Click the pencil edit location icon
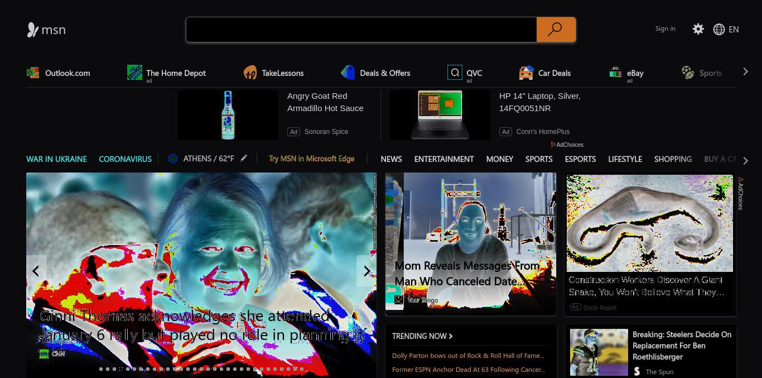This screenshot has height=378, width=762. pyautogui.click(x=244, y=159)
